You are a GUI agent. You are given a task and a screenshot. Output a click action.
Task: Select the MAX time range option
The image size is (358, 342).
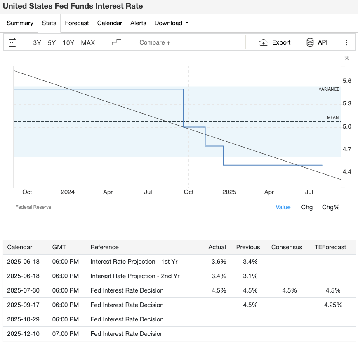click(x=88, y=42)
